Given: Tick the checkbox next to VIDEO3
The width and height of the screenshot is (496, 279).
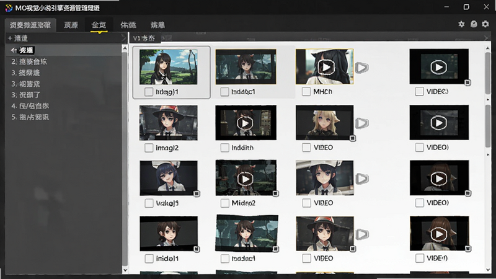Looking at the screenshot, I should coord(419,91).
